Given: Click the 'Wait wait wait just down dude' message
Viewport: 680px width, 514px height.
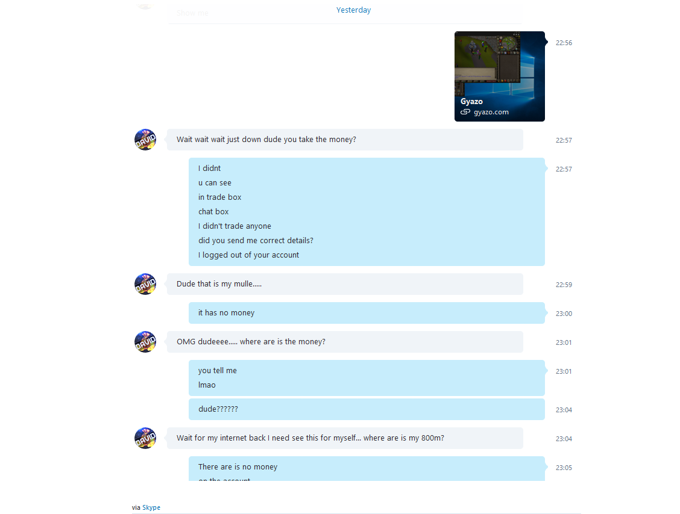Looking at the screenshot, I should pos(345,140).
